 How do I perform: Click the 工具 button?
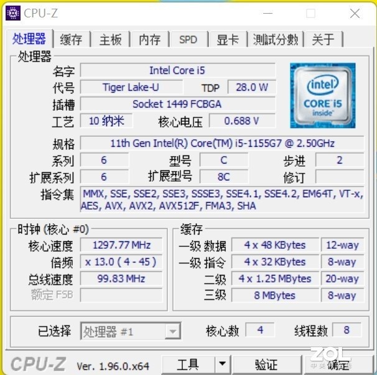(188, 364)
